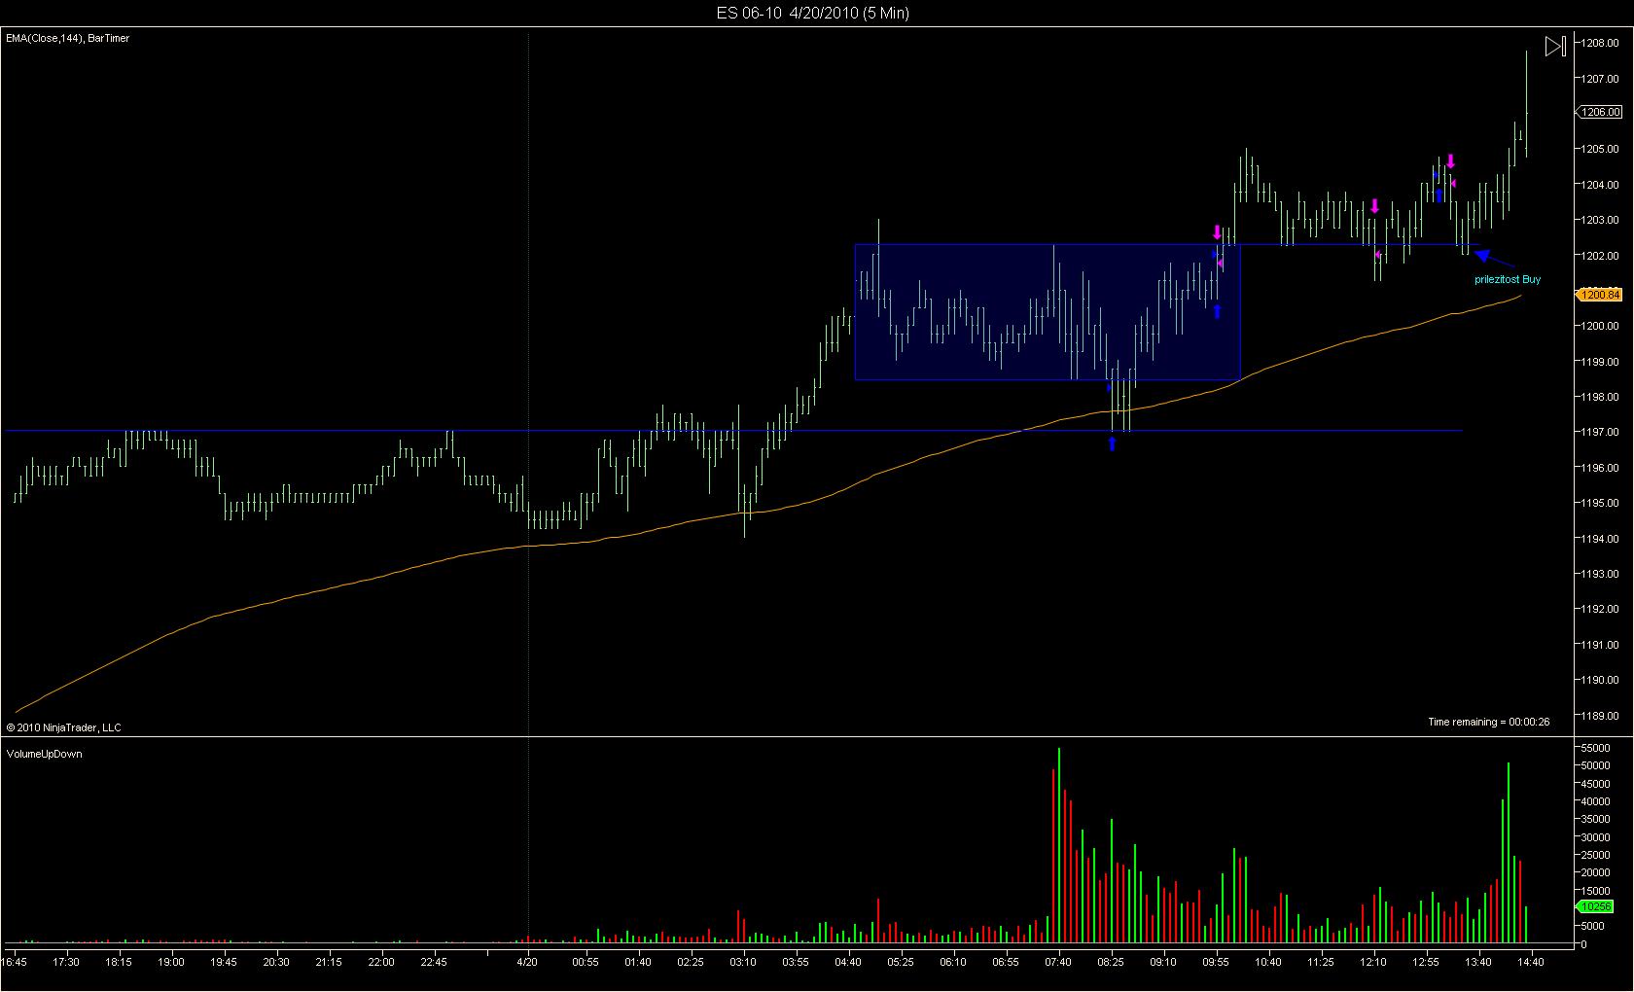Click the 18:15 time axis label
1634x992 pixels.
[x=119, y=962]
